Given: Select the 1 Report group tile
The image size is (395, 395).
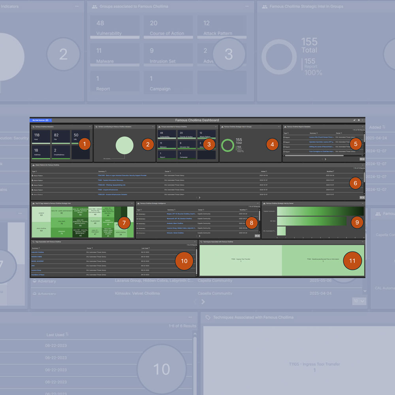Looking at the screenshot, I should click(x=167, y=155).
